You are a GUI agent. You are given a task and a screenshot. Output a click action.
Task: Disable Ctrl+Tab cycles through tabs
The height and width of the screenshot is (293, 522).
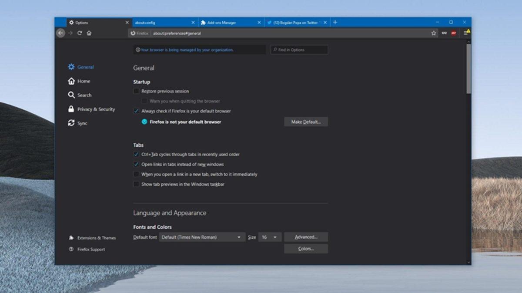136,154
